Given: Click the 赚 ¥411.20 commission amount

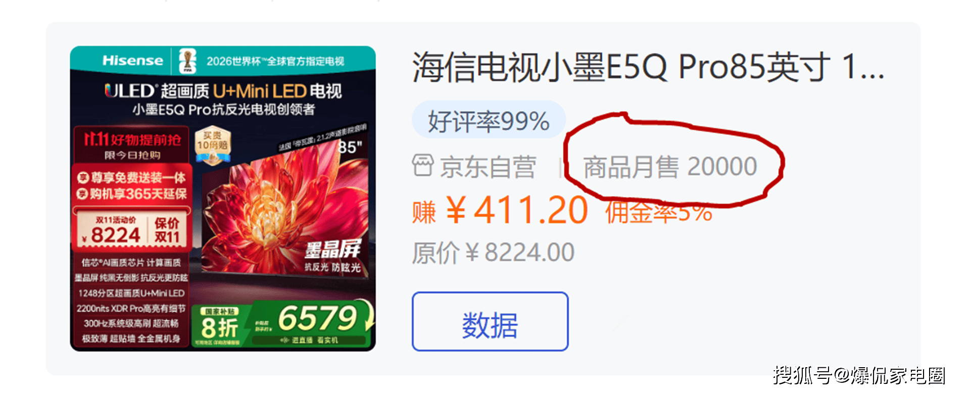Looking at the screenshot, I should (500, 210).
